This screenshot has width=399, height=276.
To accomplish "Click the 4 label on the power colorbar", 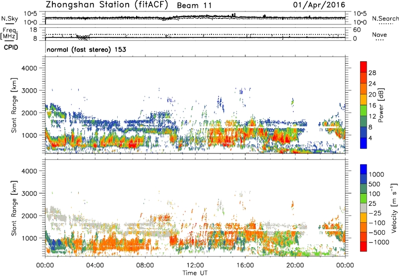I will pos(370,138).
